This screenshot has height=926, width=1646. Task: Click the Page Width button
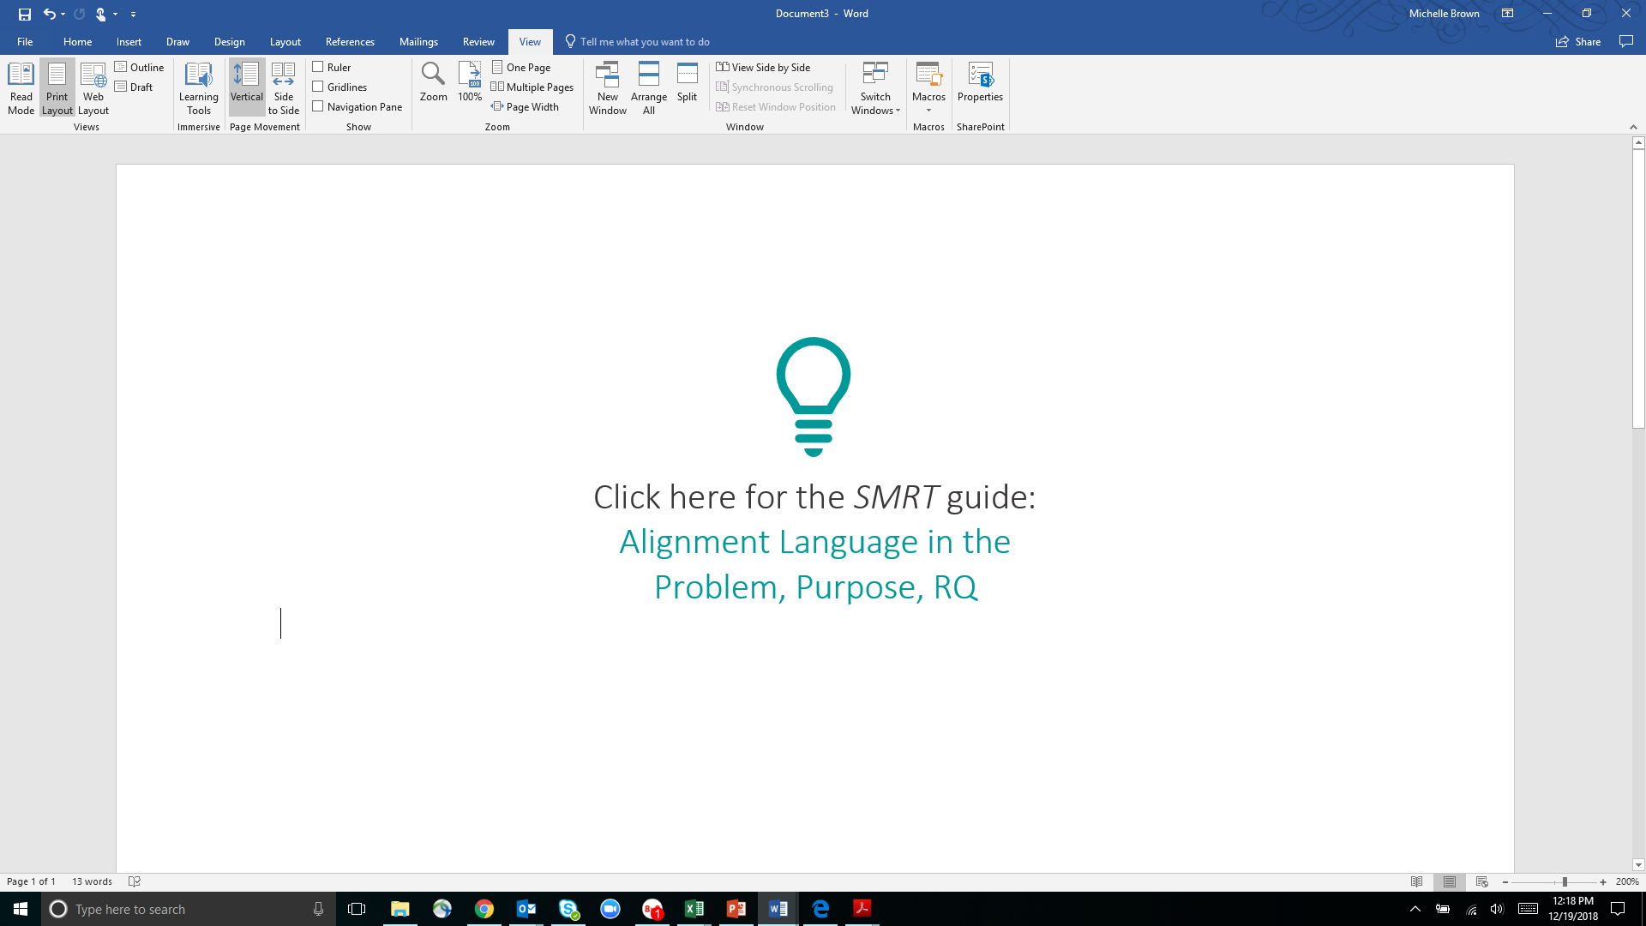point(525,106)
